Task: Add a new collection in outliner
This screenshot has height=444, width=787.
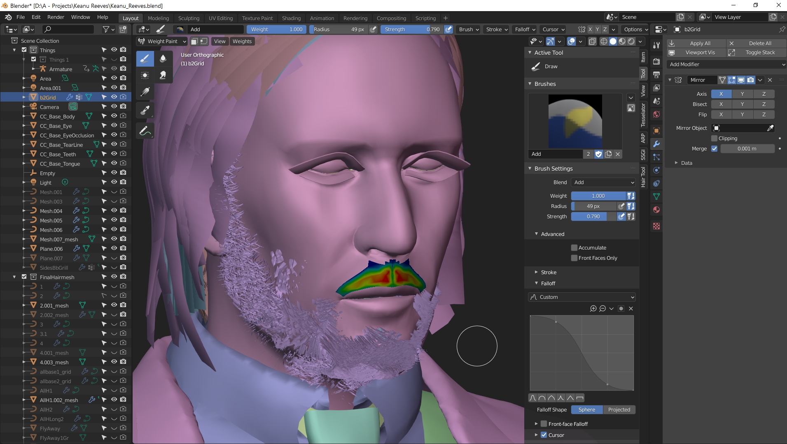Action: 123,29
